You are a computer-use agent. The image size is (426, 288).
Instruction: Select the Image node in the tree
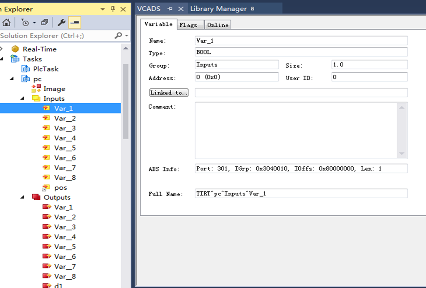point(54,89)
